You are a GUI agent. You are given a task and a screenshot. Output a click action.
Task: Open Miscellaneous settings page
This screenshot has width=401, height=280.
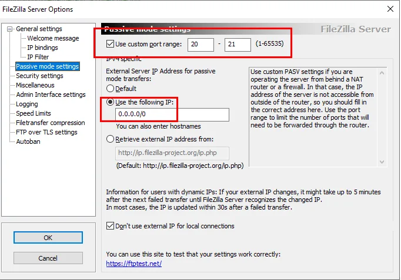(35, 85)
